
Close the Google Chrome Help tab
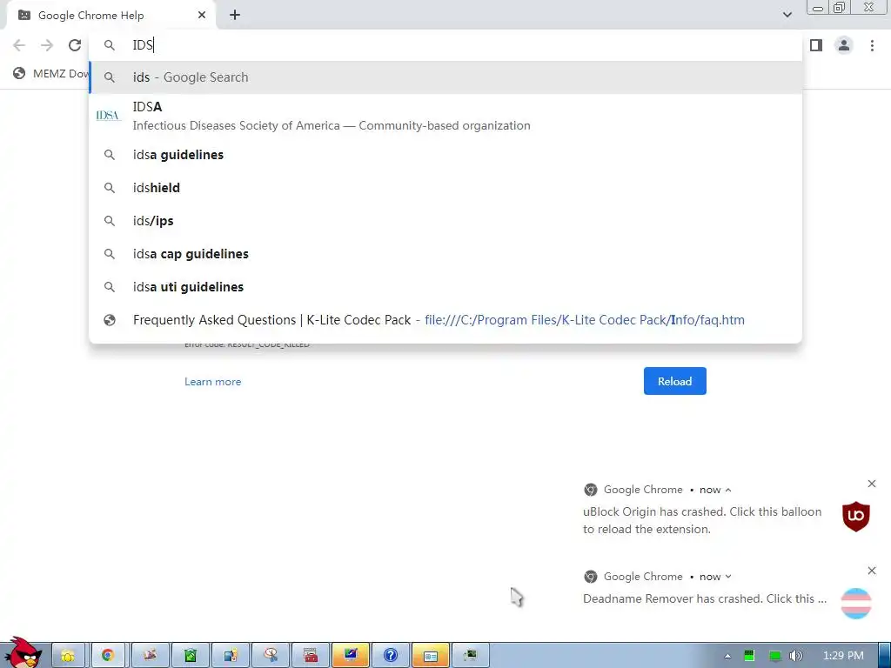coord(202,16)
